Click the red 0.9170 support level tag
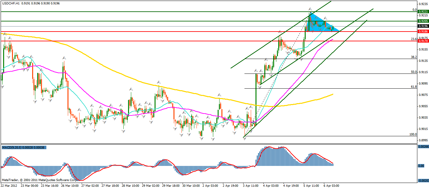Image resolution: width=429 pixels, height=188 pixels. (422, 41)
